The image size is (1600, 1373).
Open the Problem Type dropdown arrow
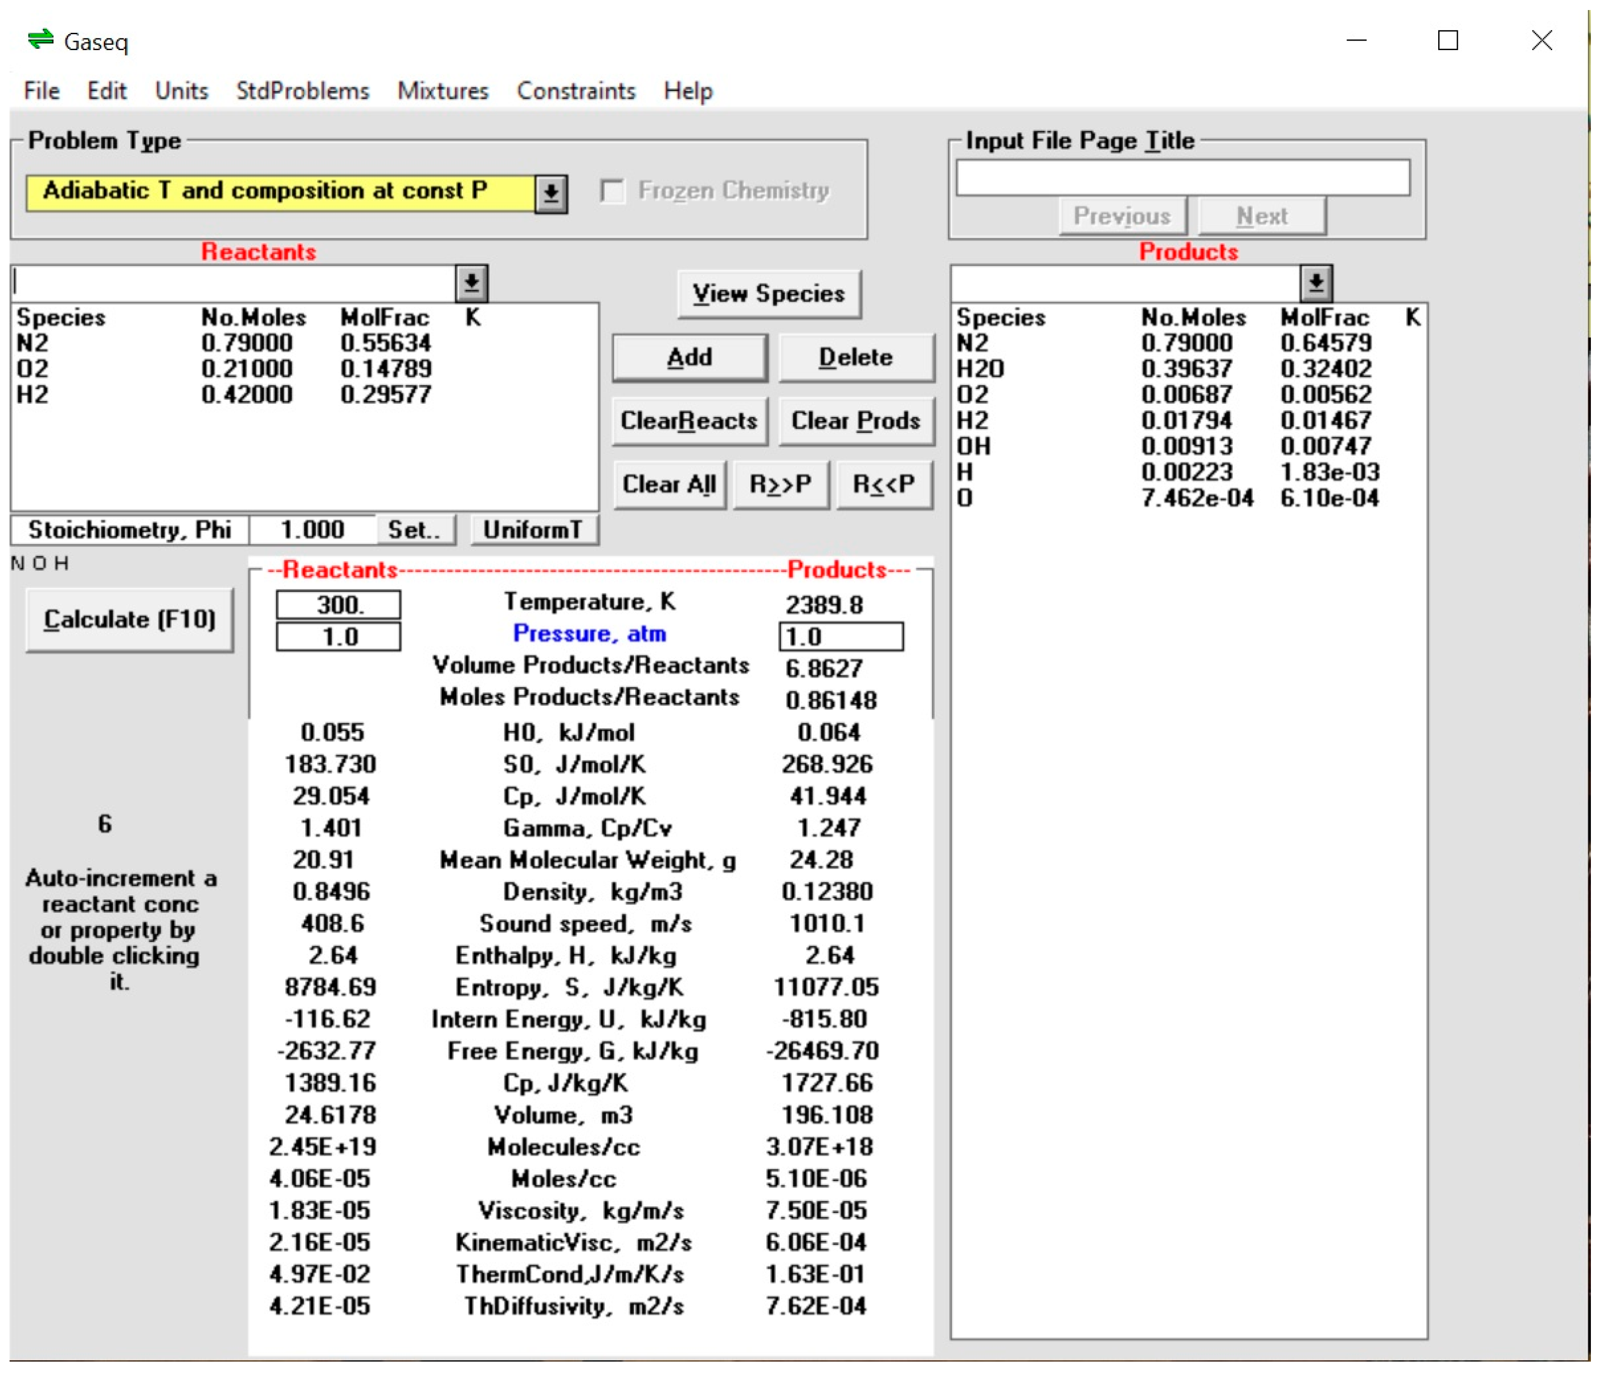(550, 193)
